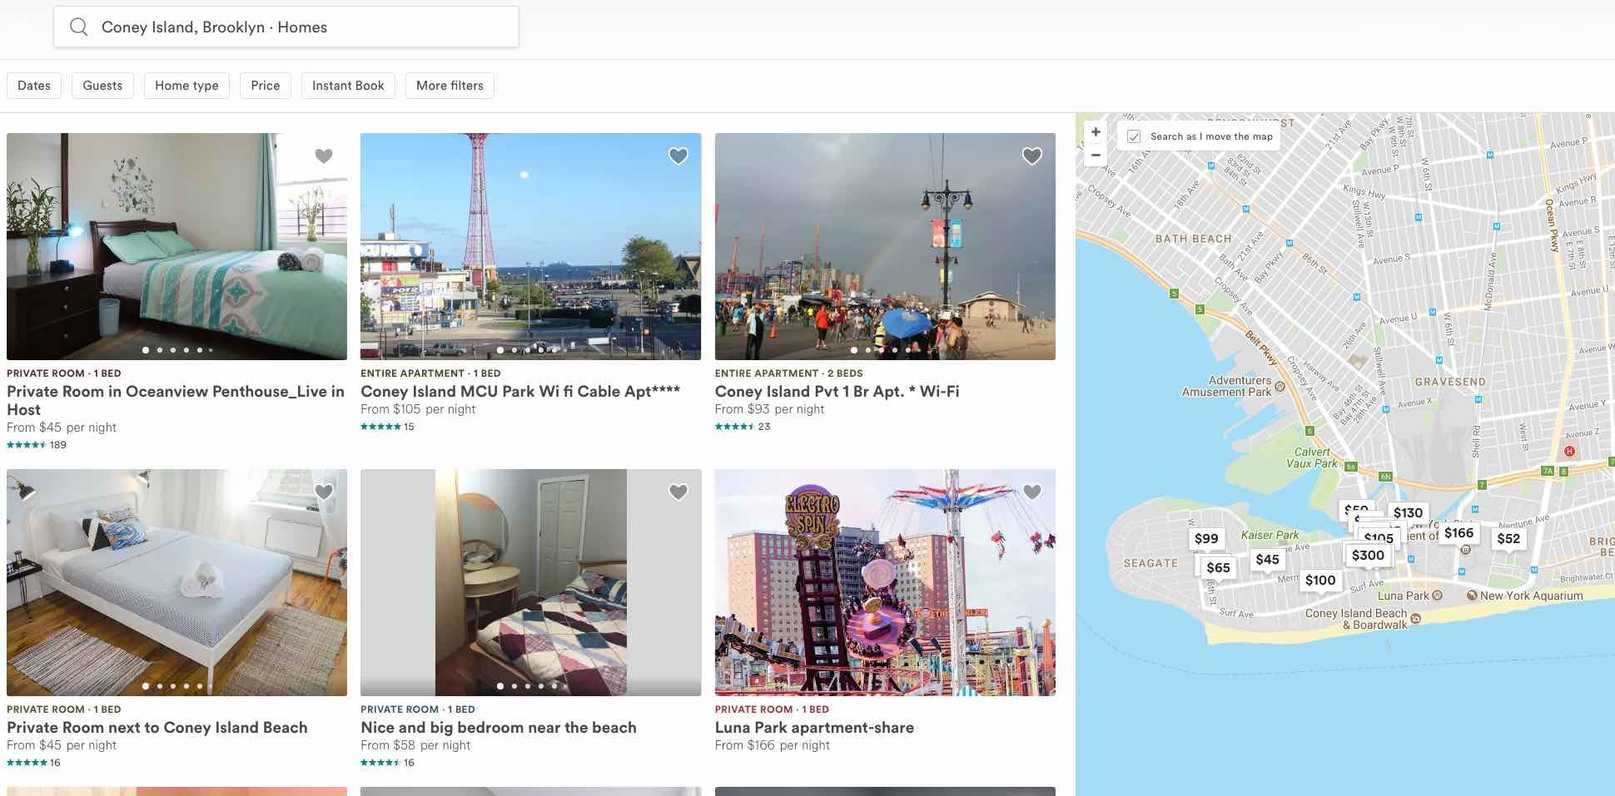Favorite the Luna Park apartment-share listing
The width and height of the screenshot is (1615, 796).
click(x=1033, y=492)
